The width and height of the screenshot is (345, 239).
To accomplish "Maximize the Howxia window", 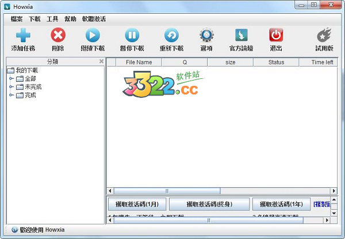I will coord(314,5).
